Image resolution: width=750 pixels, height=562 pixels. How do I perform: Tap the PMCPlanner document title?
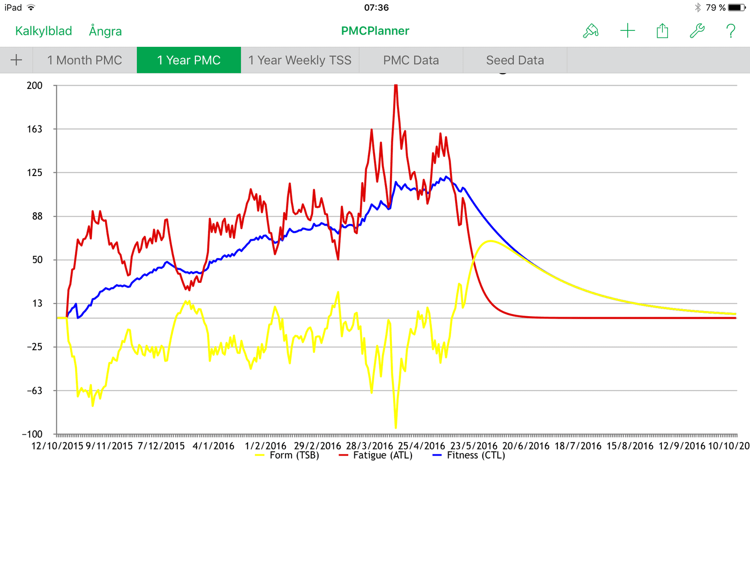point(375,31)
